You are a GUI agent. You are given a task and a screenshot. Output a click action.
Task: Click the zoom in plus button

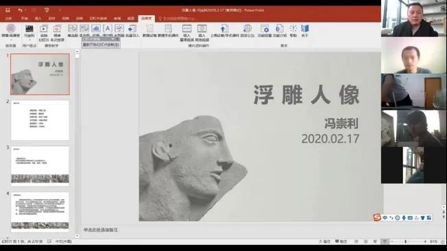[425, 241]
